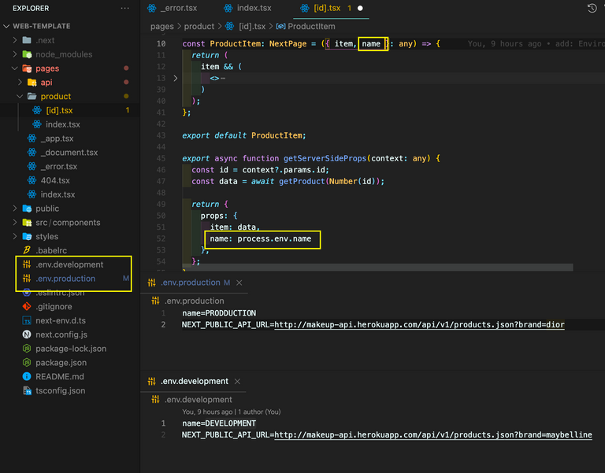Click 'getServerSideProps' in the code
605x473 pixels.
pos(325,158)
